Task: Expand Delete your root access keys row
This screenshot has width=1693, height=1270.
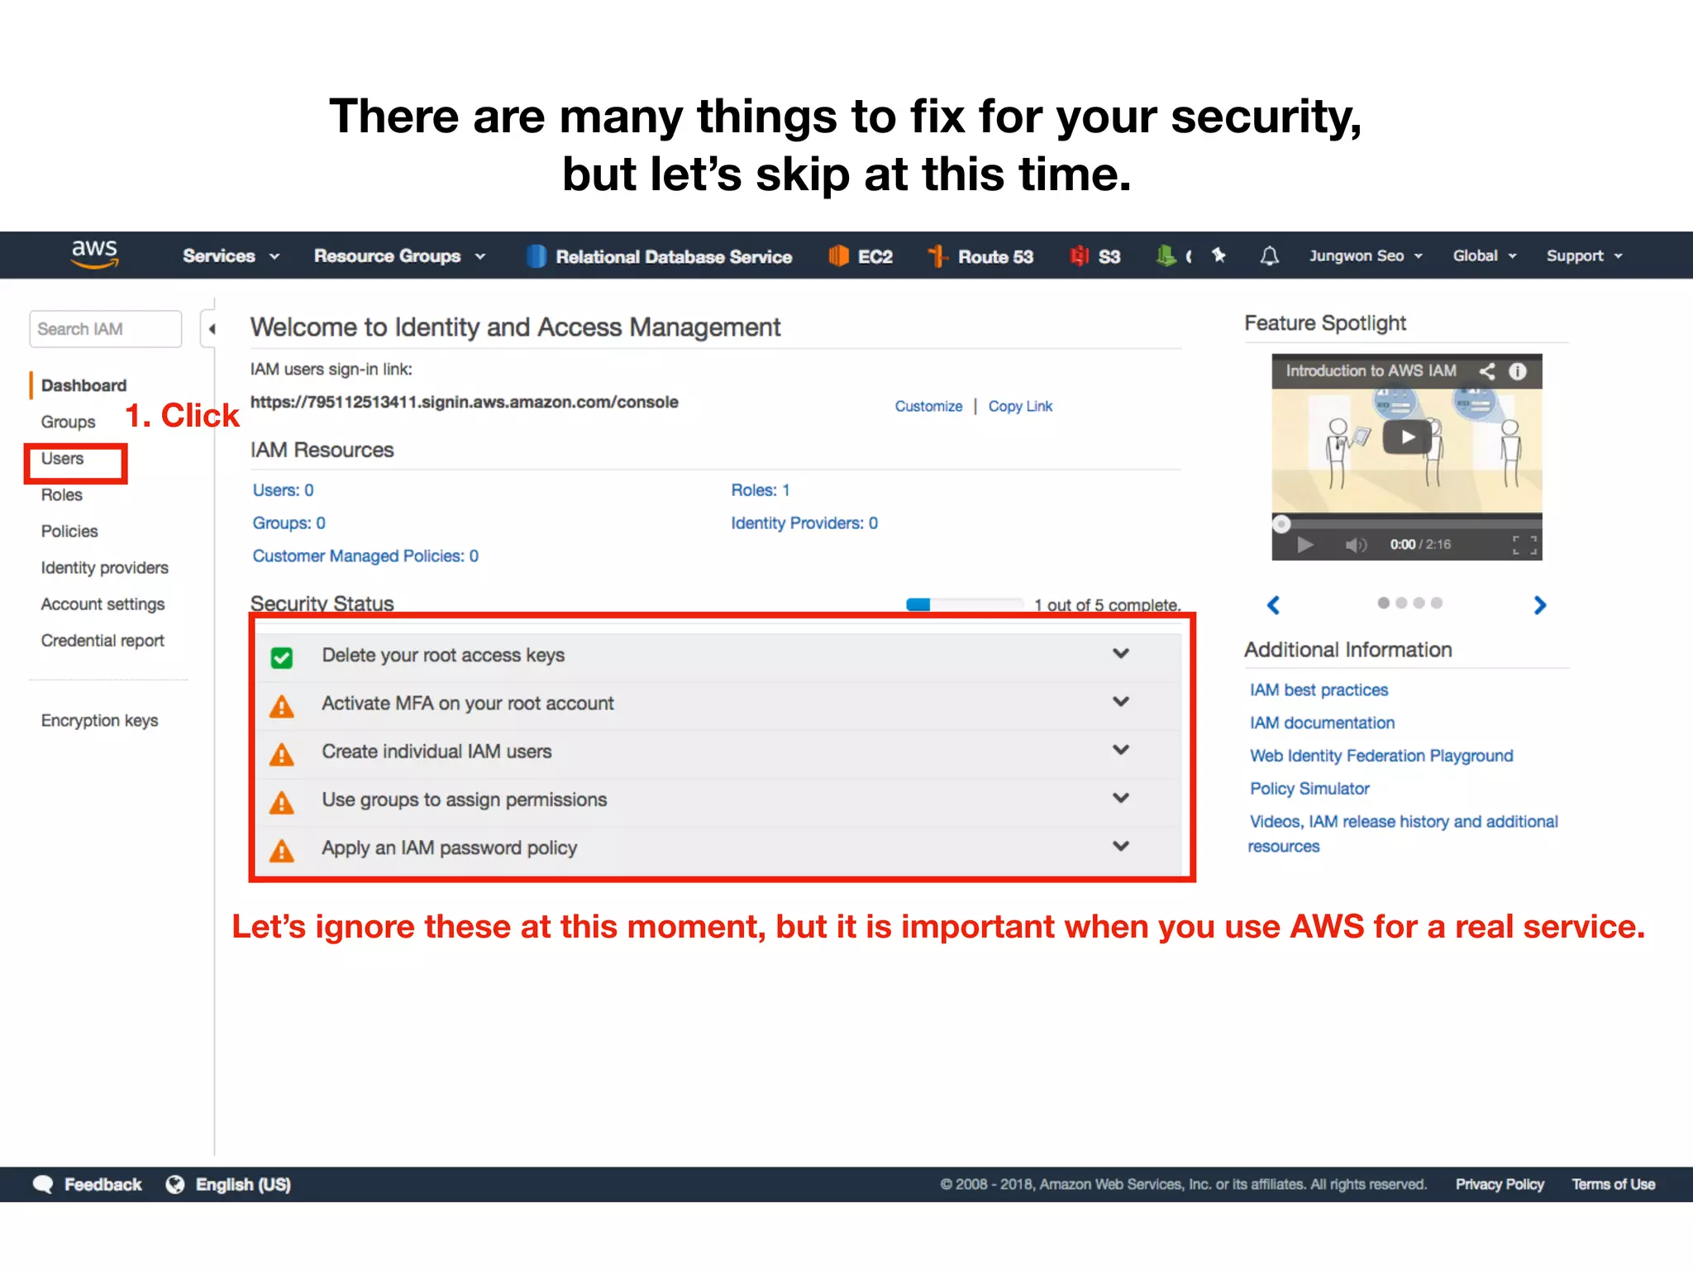Action: tap(1121, 653)
